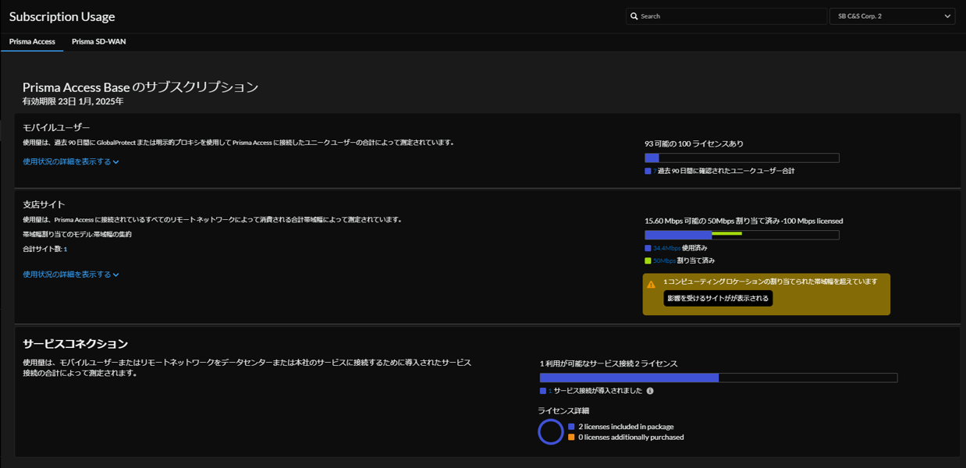The height and width of the screenshot is (468, 966).
Task: Click the green swatch beside 割り当て済み
Action: click(x=648, y=261)
